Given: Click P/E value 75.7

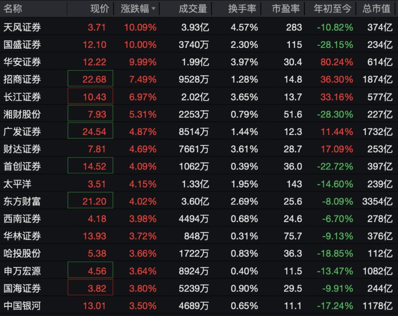Looking at the screenshot, I should [x=293, y=236].
